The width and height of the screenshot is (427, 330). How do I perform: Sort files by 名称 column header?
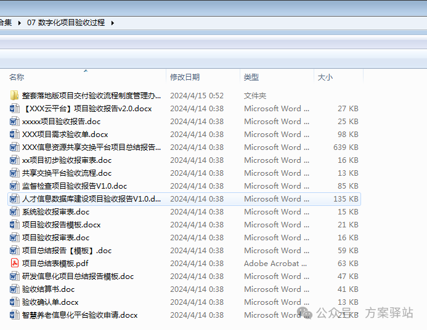pyautogui.click(x=17, y=77)
